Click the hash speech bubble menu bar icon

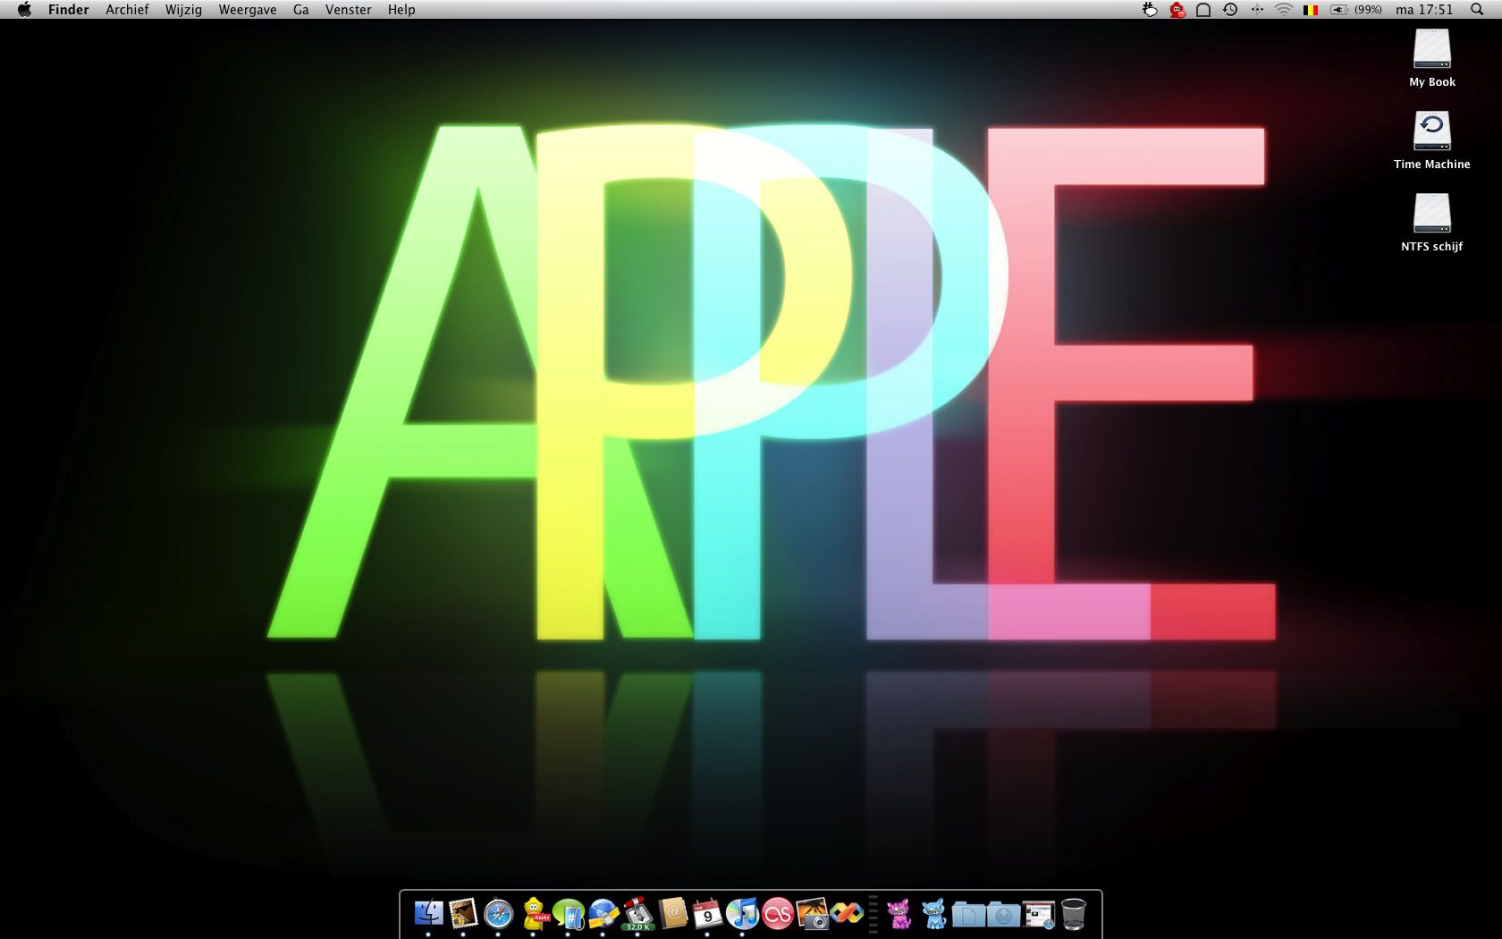[x=1150, y=10]
